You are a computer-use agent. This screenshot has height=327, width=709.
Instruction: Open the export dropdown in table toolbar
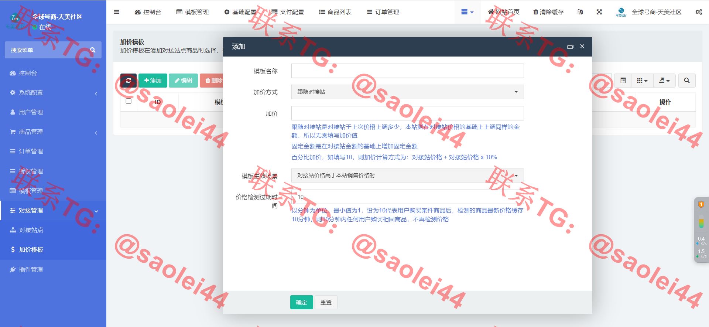(x=664, y=81)
